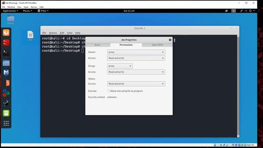The width and height of the screenshot is (263, 148).
Task: Open the terminal Edit menu
Action: (x=62, y=33)
